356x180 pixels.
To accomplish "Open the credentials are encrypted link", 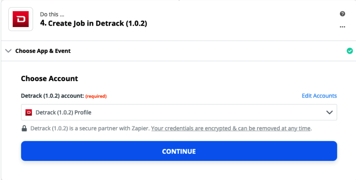I will [231, 129].
